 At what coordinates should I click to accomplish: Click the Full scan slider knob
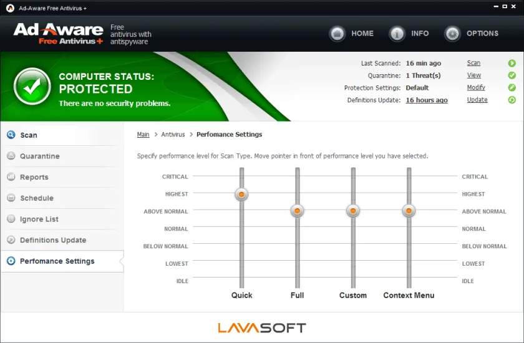pyautogui.click(x=297, y=211)
